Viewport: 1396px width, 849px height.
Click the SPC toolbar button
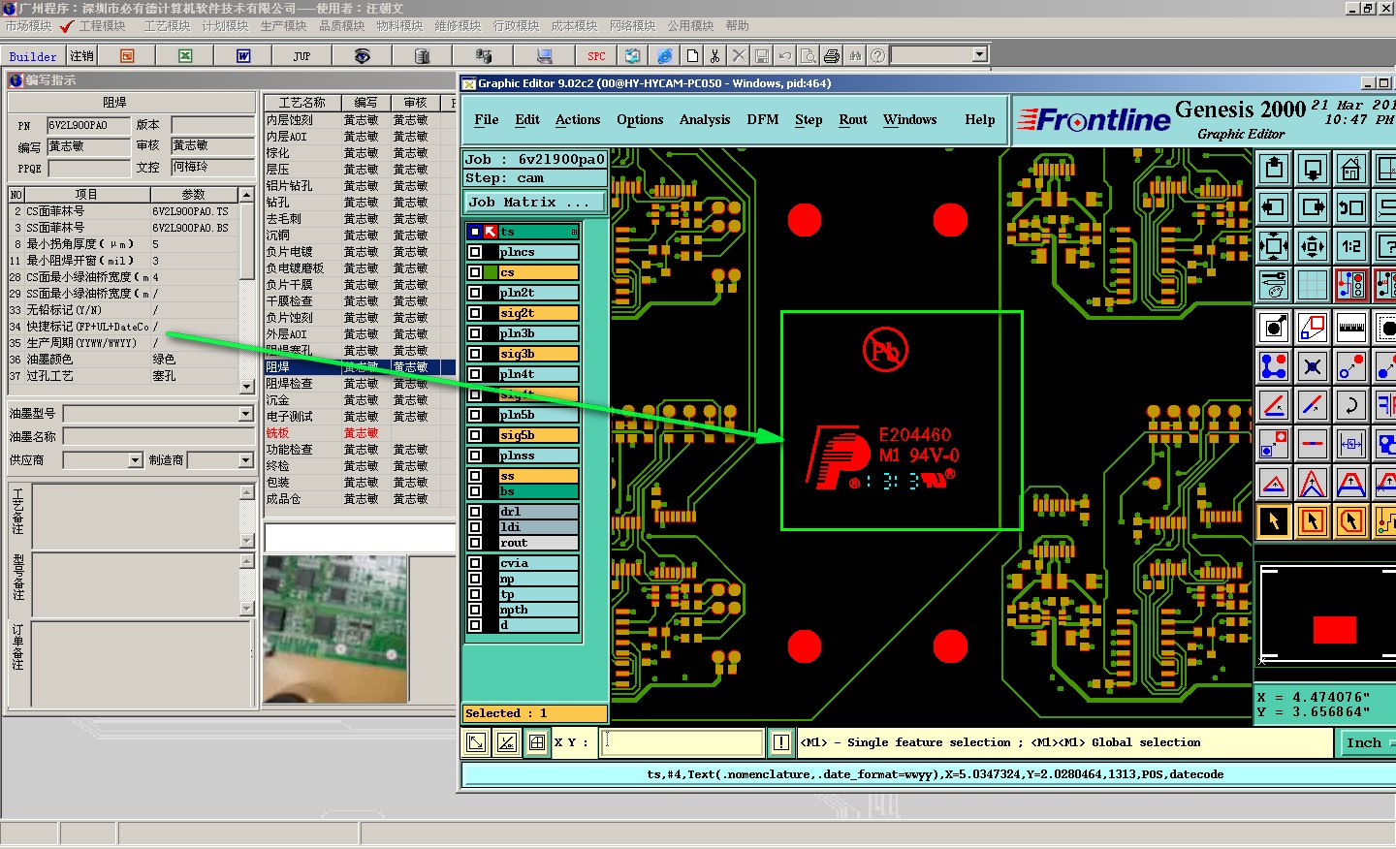596,56
